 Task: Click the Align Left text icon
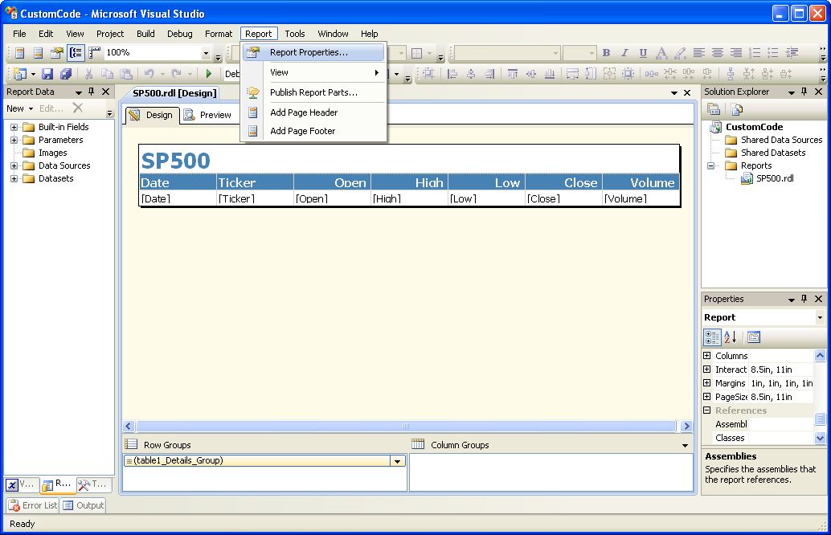tap(699, 52)
